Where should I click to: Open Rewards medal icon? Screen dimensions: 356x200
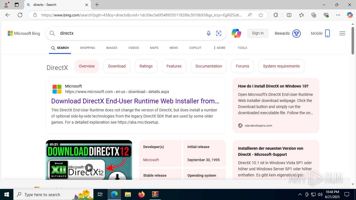tap(296, 33)
